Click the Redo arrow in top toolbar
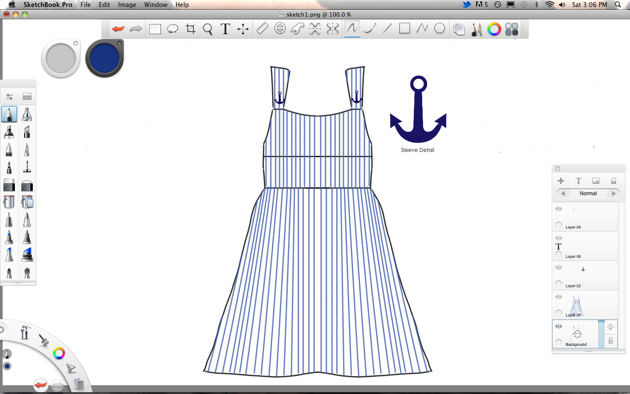The image size is (630, 394). (136, 29)
